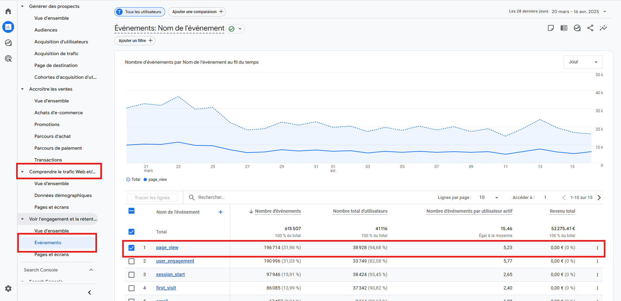Open the Jour granularity dropdown

tap(583, 62)
